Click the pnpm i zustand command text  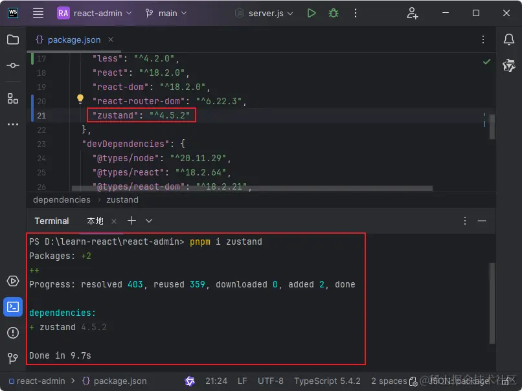pos(226,242)
